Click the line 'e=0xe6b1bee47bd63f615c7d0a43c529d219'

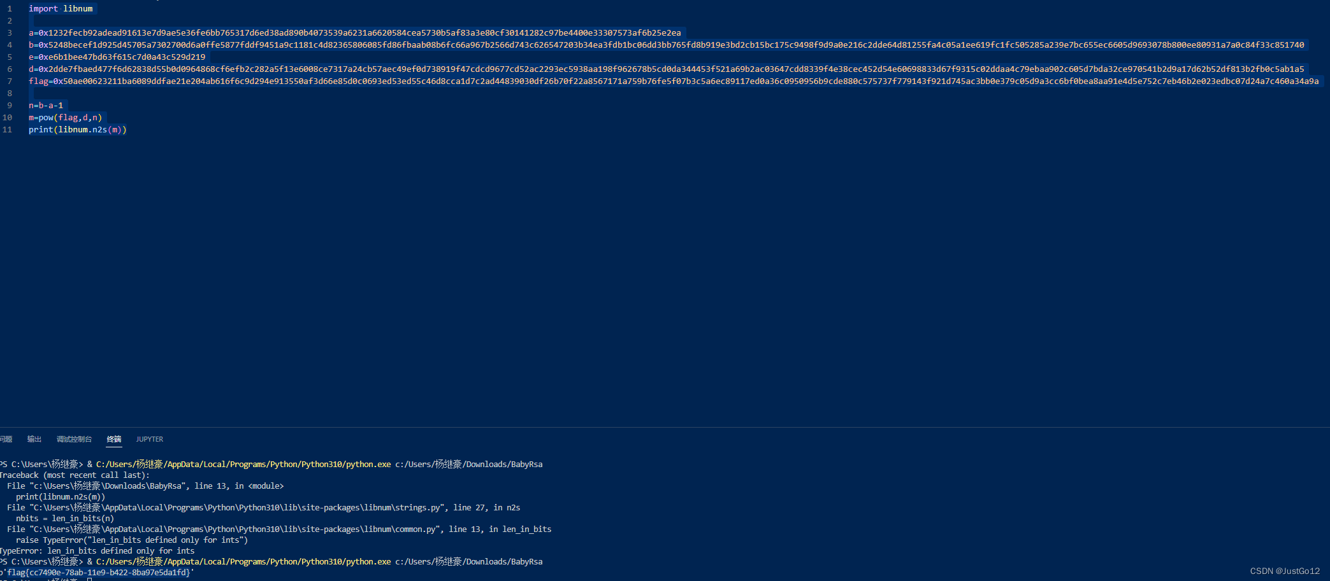[117, 57]
